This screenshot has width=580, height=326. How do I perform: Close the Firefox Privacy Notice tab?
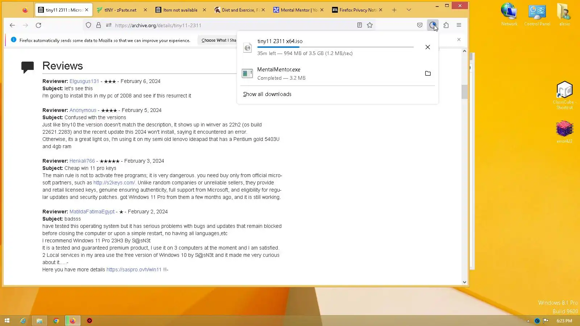tap(381, 10)
